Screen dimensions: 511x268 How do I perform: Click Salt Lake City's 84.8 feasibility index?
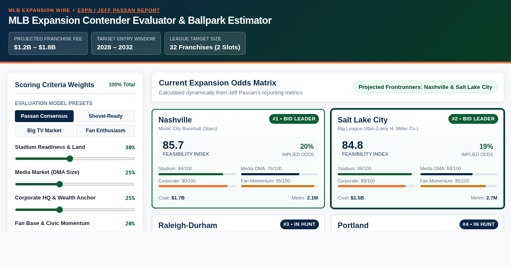point(353,145)
